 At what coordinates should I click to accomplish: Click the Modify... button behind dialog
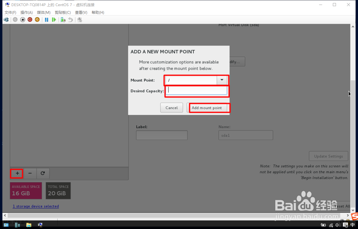pos(237,62)
